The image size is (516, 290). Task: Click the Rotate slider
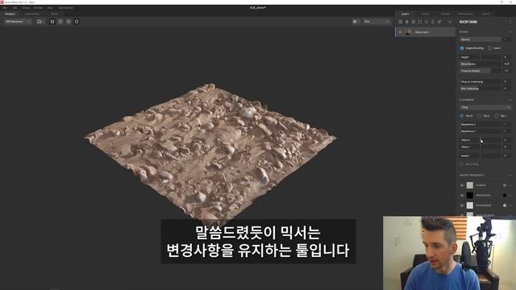pos(480,155)
